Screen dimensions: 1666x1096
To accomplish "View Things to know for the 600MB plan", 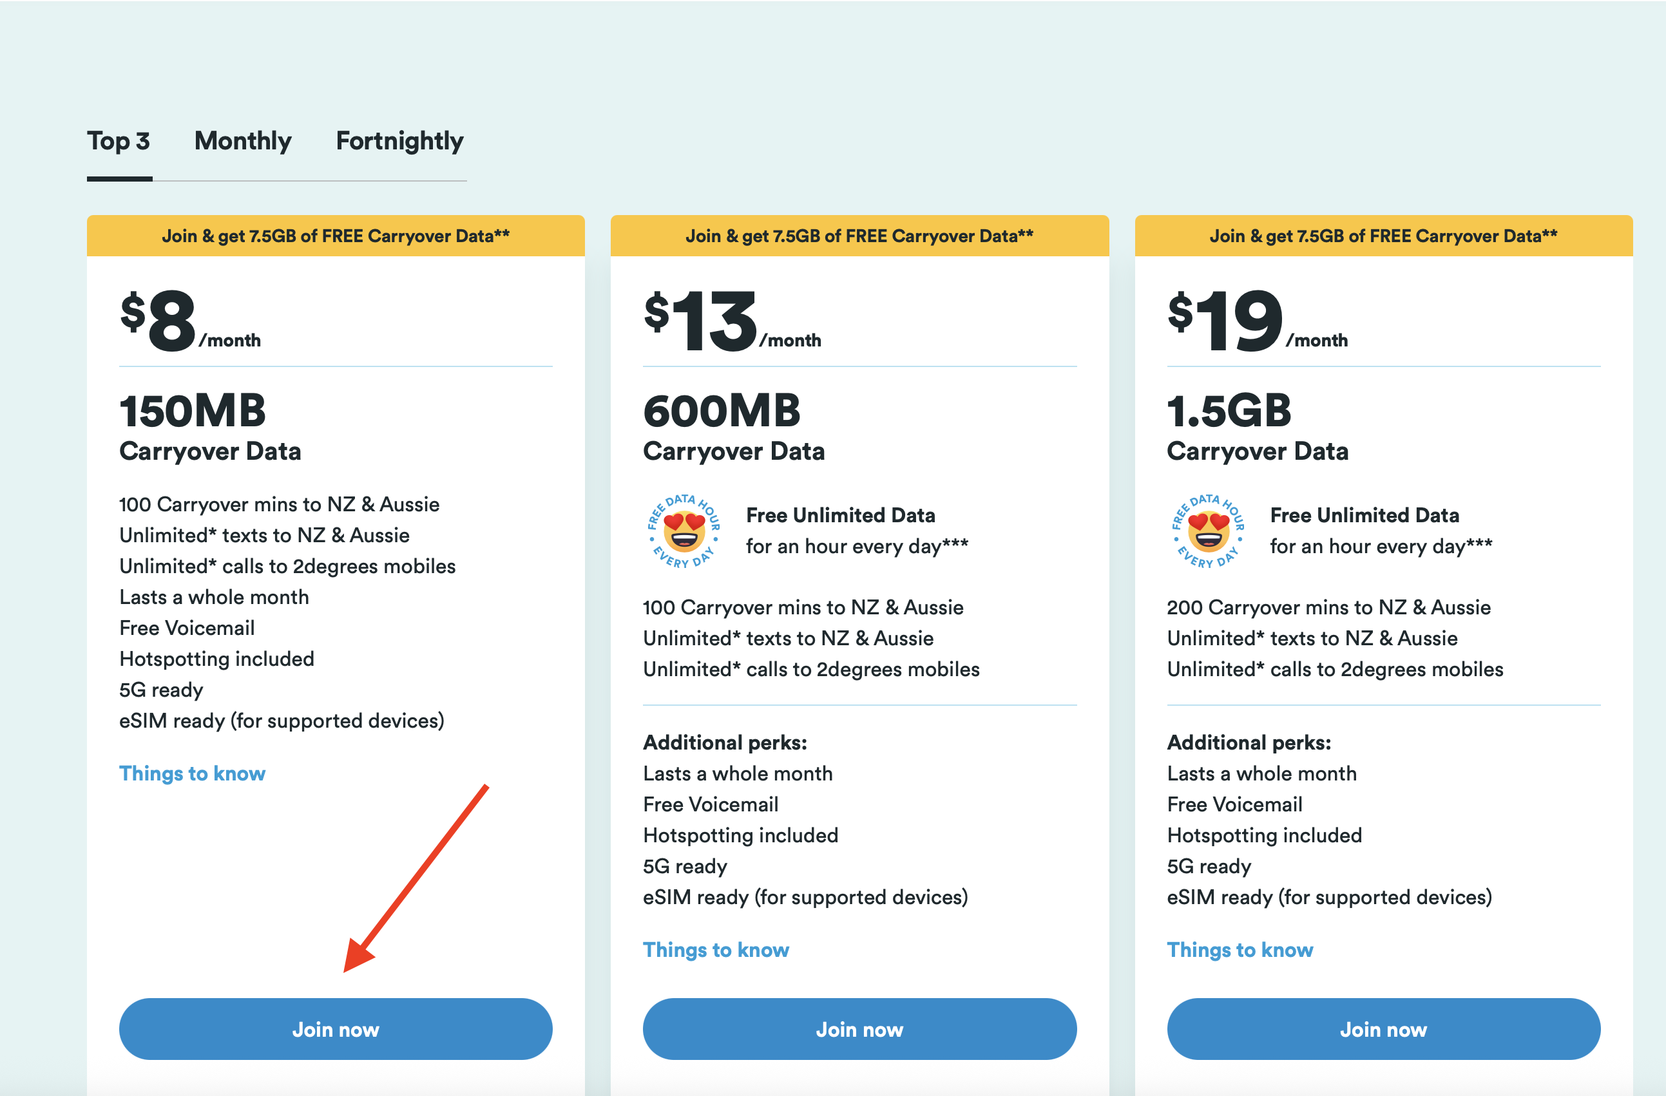I will coord(715,950).
